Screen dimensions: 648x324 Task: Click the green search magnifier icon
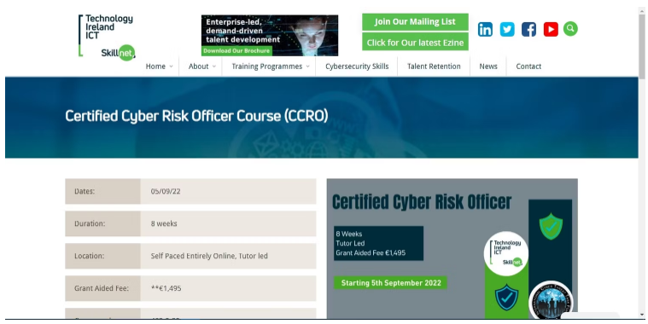tap(570, 28)
